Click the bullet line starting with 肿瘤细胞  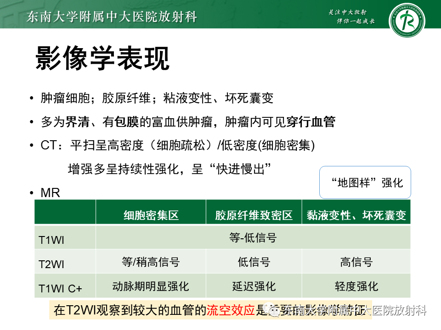click(x=157, y=98)
